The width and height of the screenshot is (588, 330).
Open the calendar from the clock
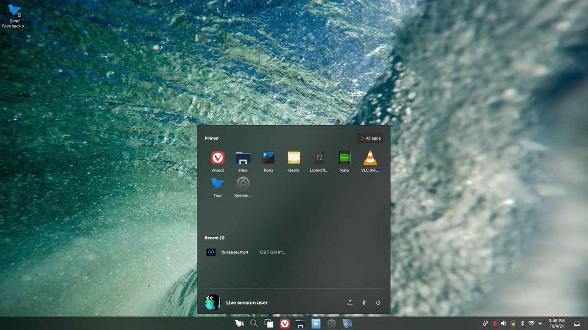pyautogui.click(x=556, y=323)
